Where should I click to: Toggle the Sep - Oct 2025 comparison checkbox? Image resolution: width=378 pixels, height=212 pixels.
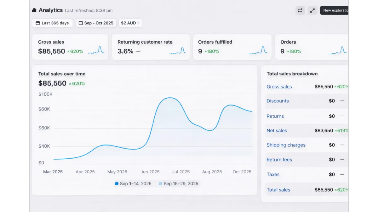tap(81, 23)
